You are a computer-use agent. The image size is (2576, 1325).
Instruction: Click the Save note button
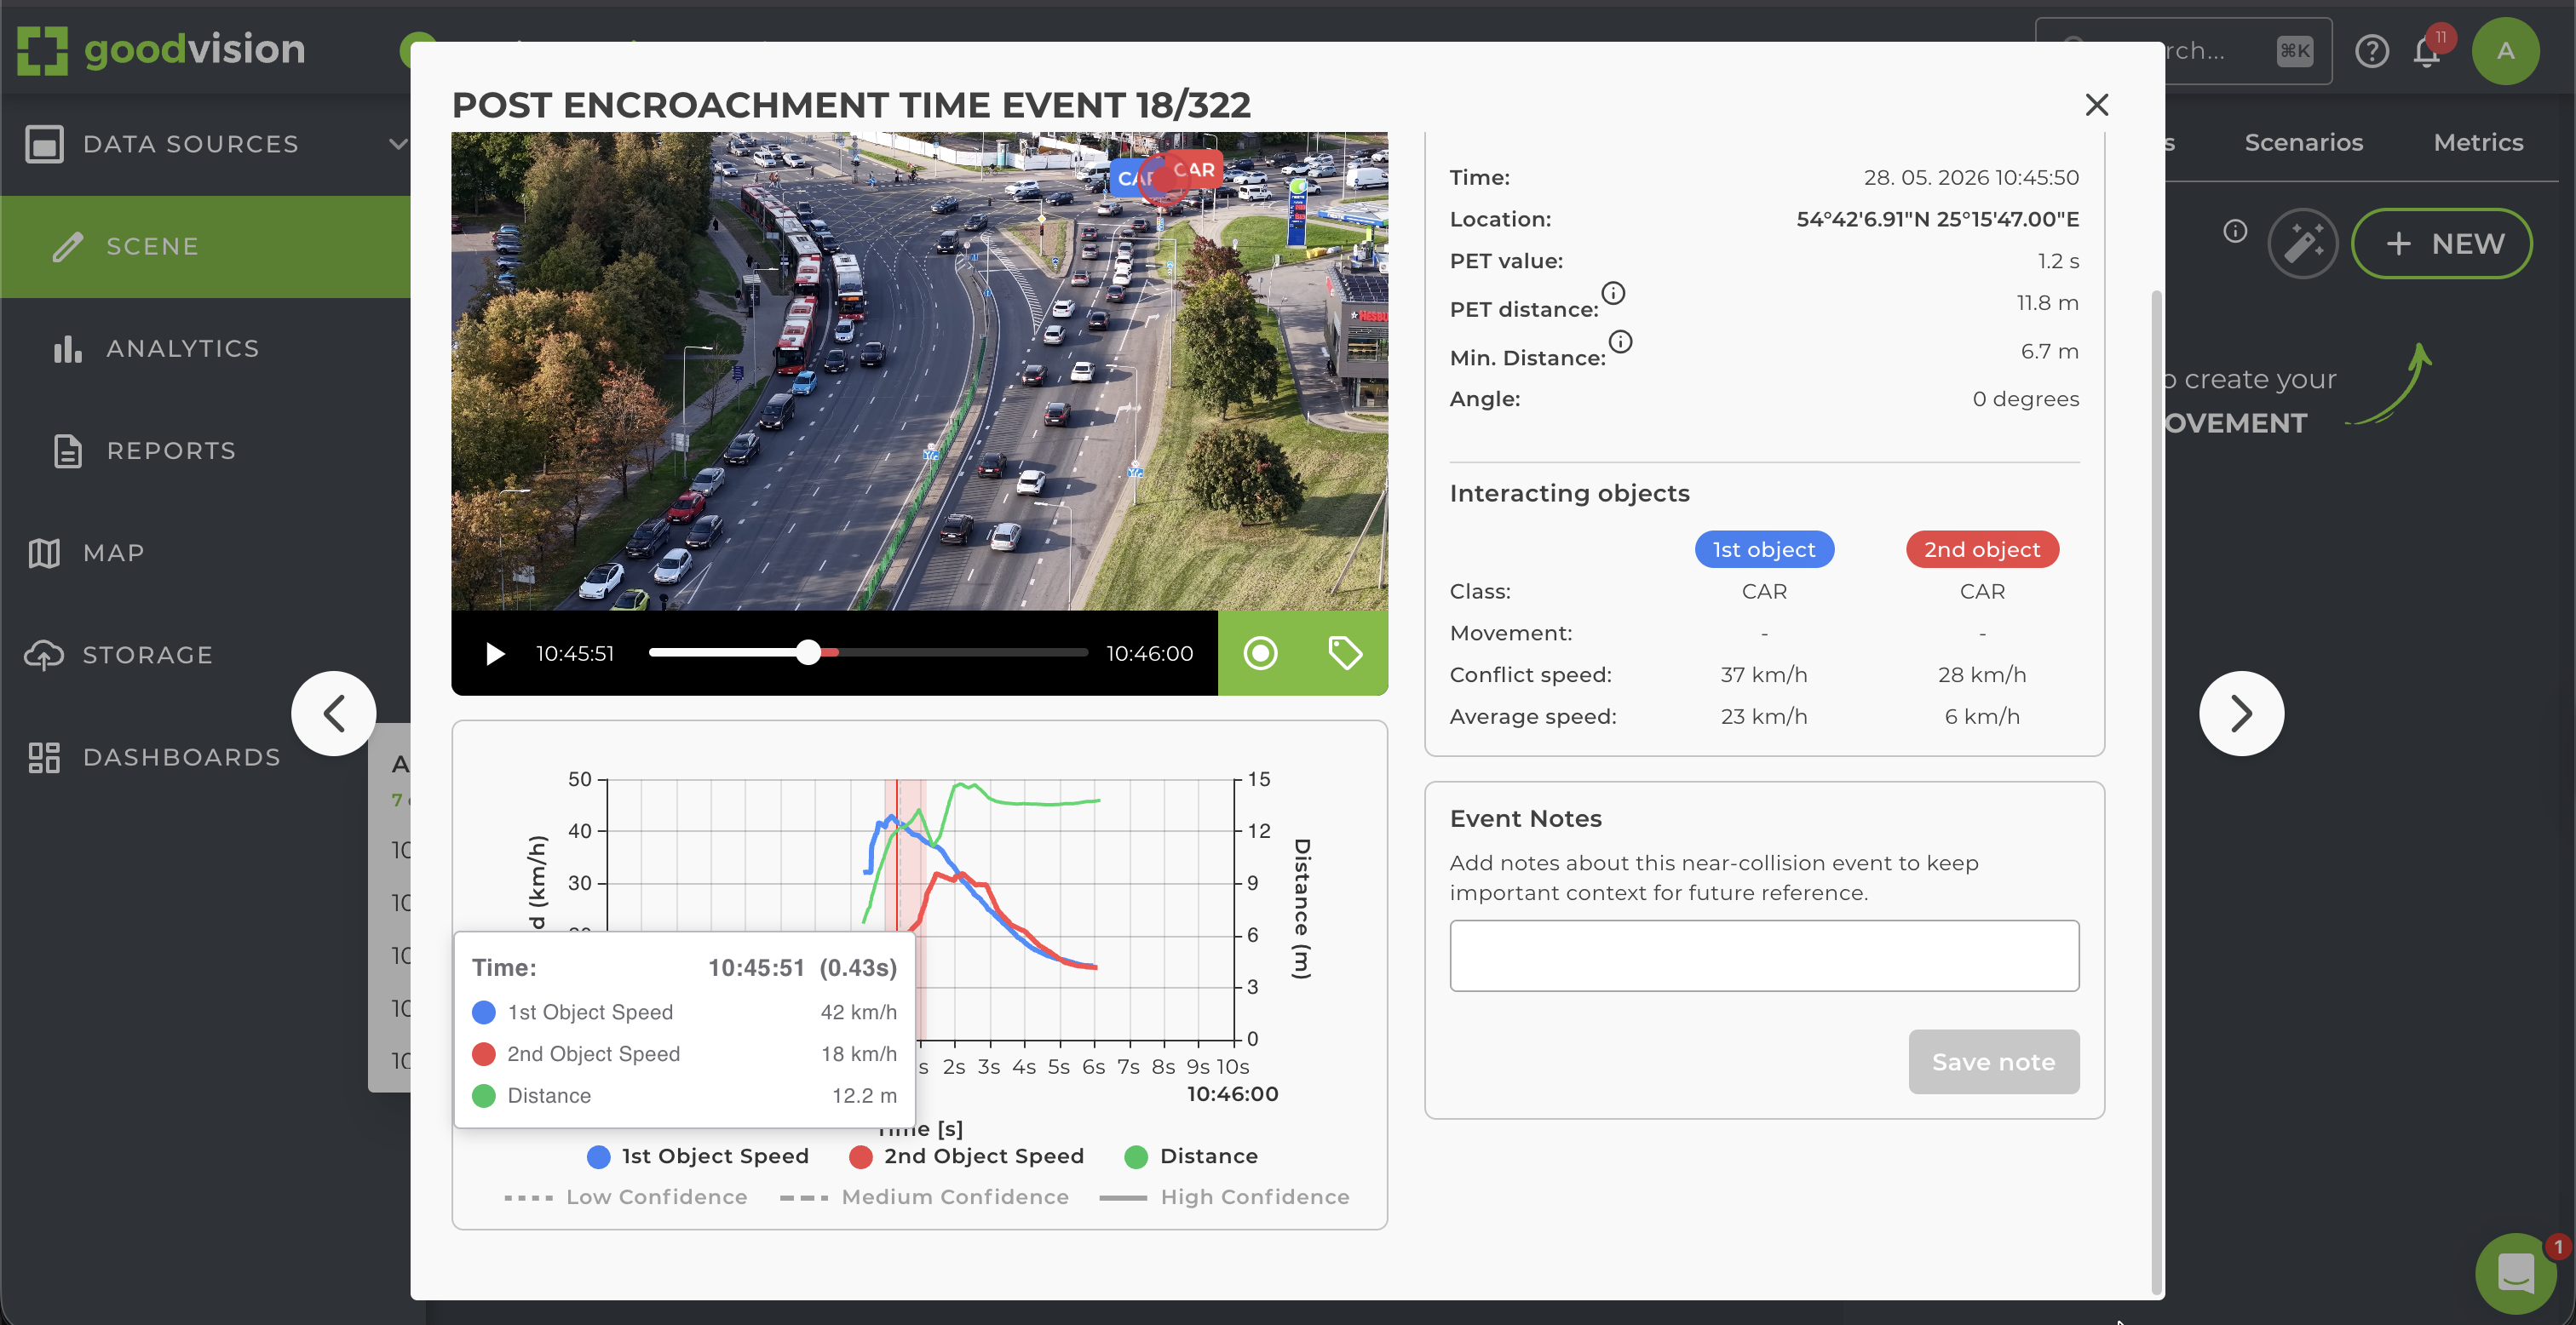tap(1993, 1062)
